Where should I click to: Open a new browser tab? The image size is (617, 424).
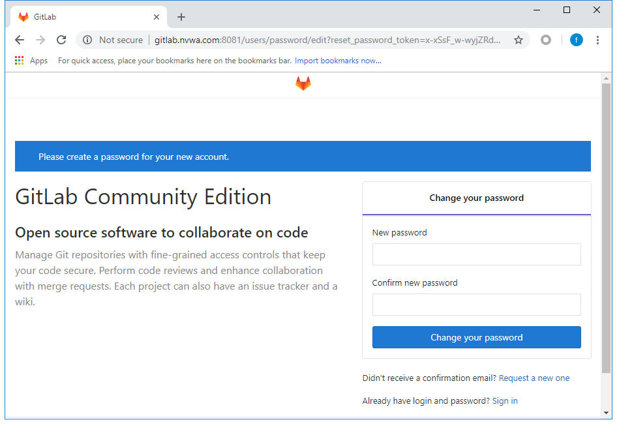click(x=181, y=17)
